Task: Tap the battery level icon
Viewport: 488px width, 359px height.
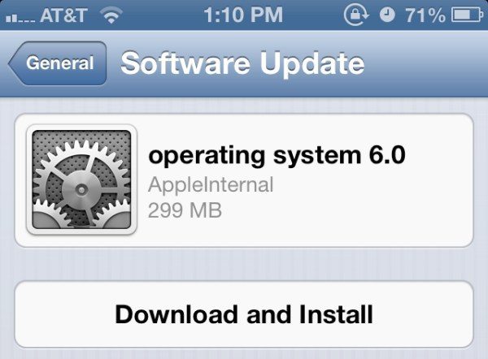Action: 467,15
